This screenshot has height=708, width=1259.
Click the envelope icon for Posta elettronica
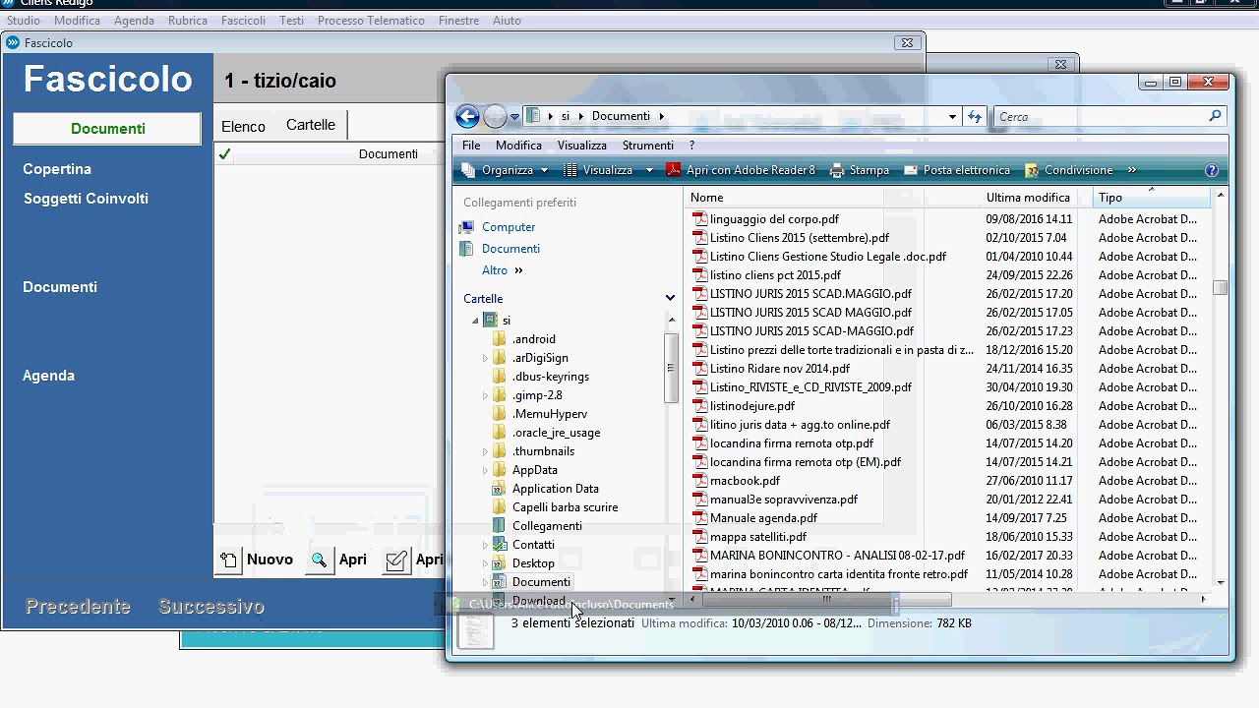[911, 170]
